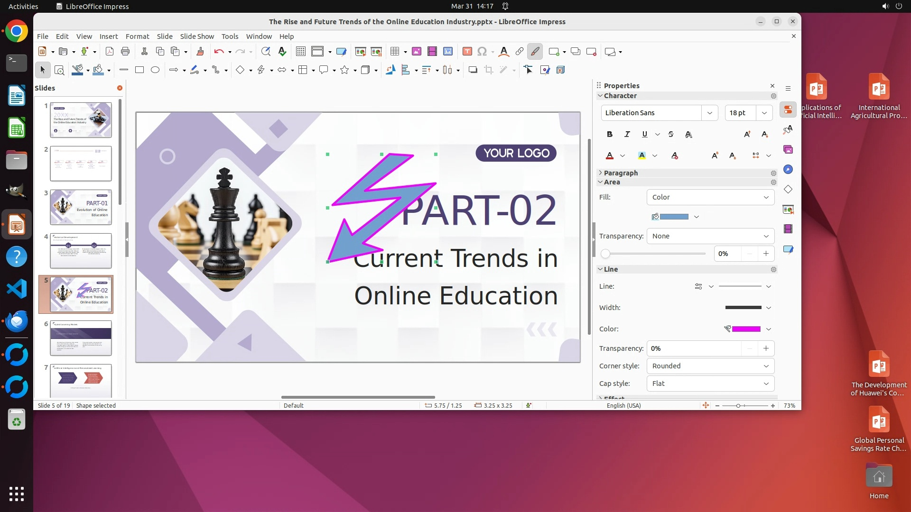Viewport: 911px width, 512px height.
Task: Select slide 3 thumbnail PART-01
Action: 81,207
